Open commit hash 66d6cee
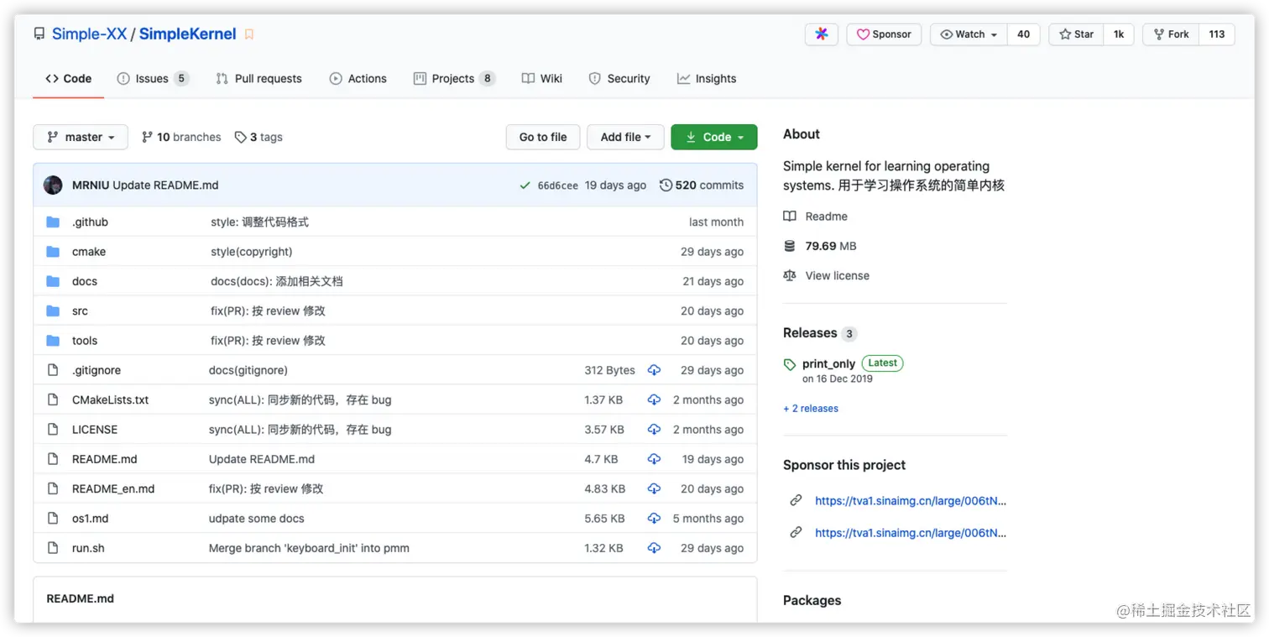 coord(558,185)
